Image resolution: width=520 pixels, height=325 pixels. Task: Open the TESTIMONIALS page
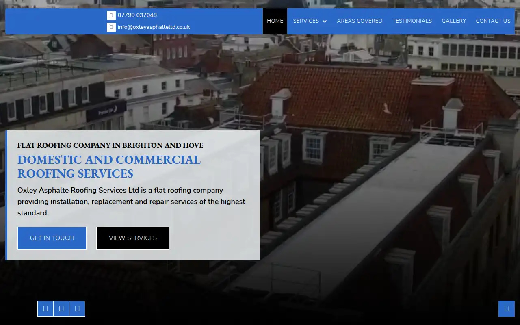[412, 21]
